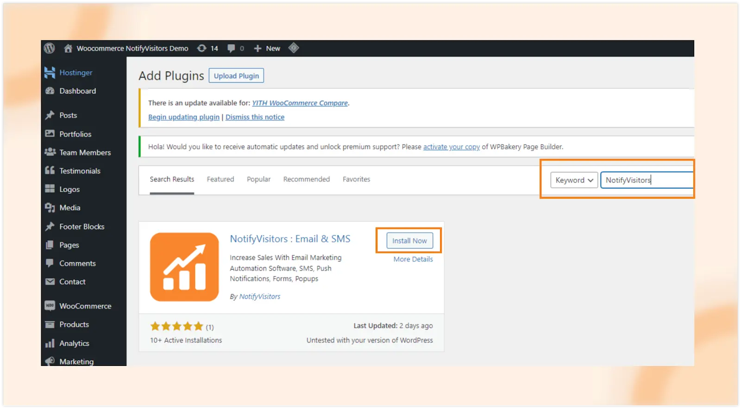
Task: Open Hostinger from sidebar
Action: (75, 73)
